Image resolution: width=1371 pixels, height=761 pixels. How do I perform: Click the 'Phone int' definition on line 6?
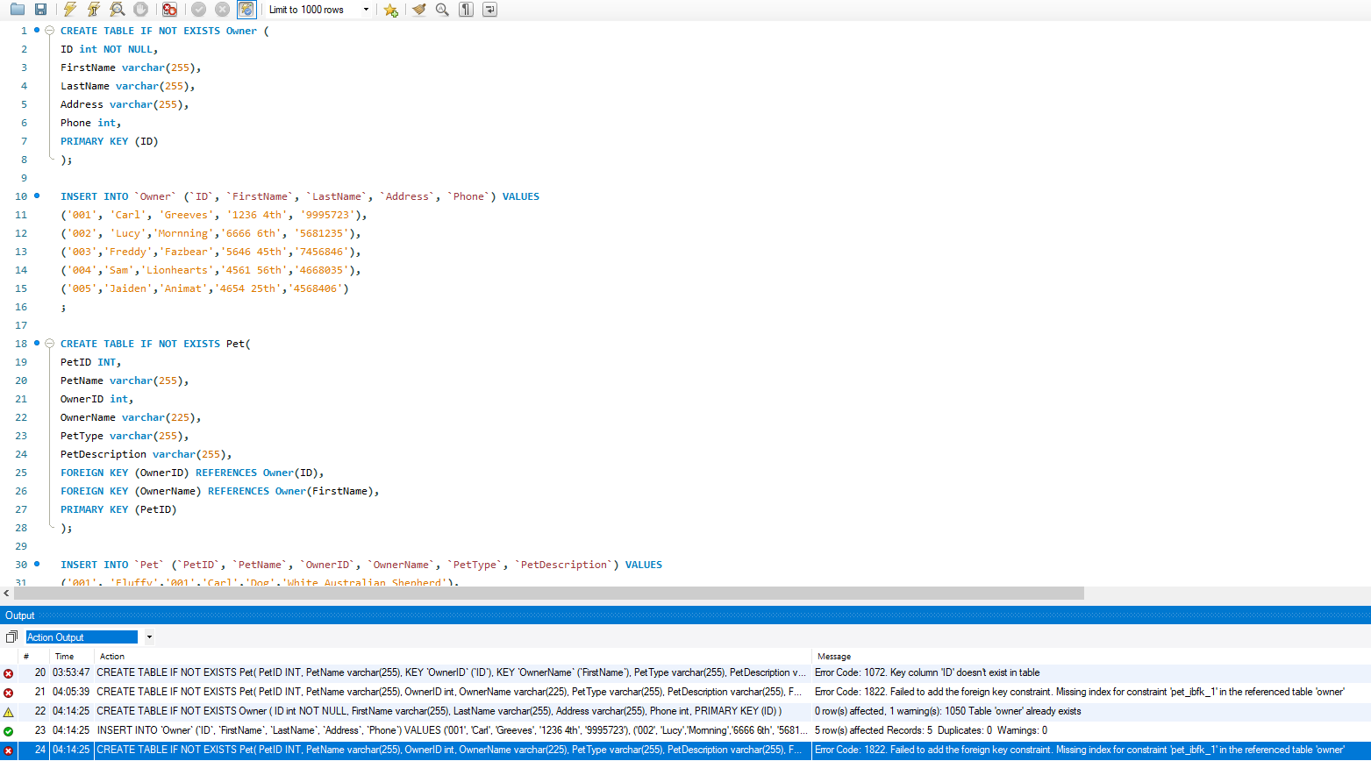[89, 123]
